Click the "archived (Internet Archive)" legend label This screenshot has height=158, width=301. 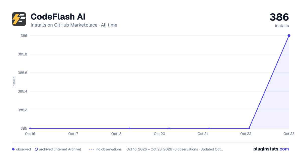pyautogui.click(x=60, y=149)
